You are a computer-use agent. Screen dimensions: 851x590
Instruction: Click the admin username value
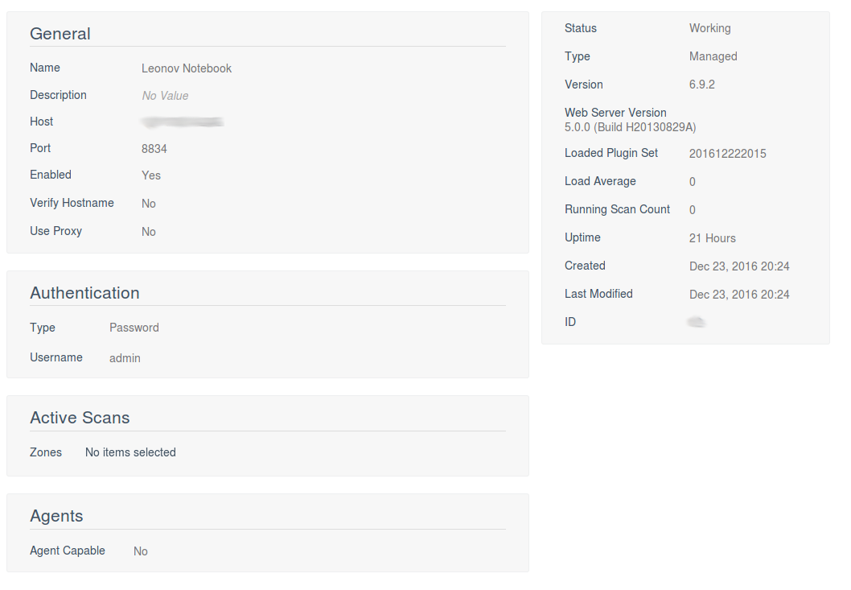point(125,358)
